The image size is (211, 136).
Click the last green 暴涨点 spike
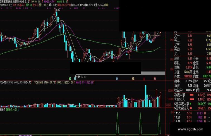click(x=159, y=123)
